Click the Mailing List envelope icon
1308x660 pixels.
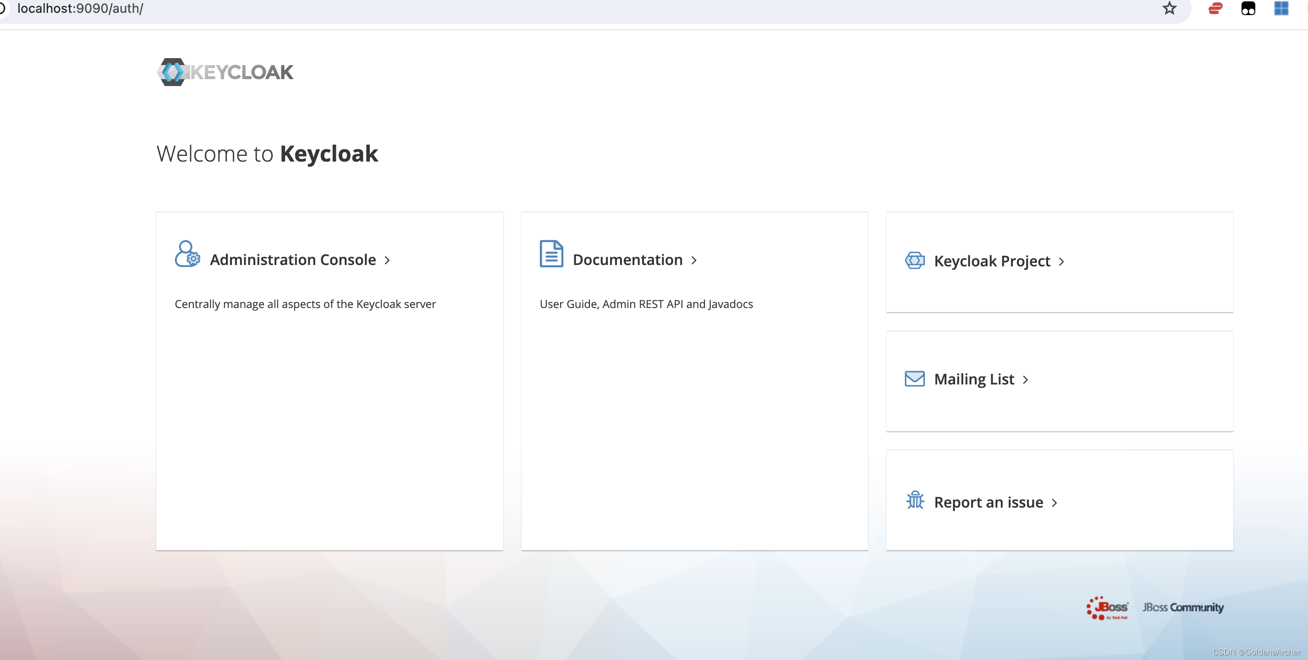pos(914,379)
